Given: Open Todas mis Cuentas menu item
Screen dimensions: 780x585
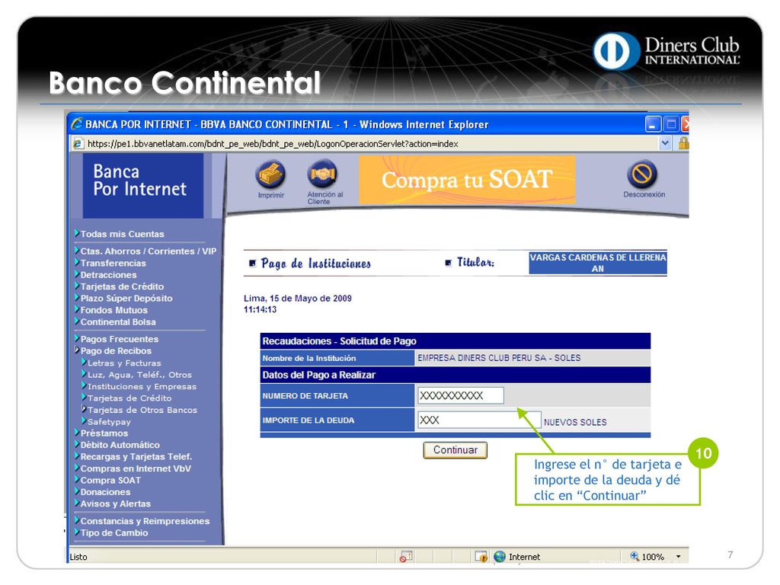Looking at the screenshot, I should 122,234.
